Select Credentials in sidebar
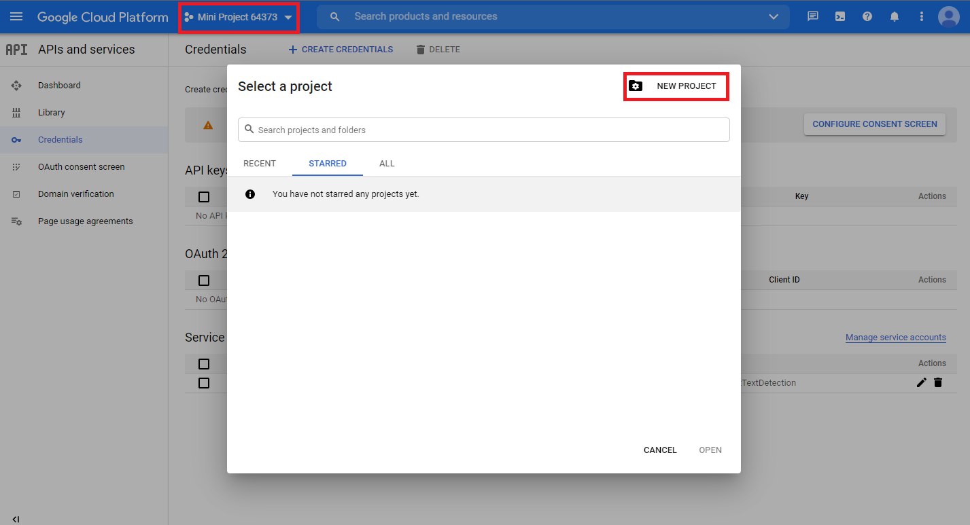The width and height of the screenshot is (970, 525). tap(60, 140)
